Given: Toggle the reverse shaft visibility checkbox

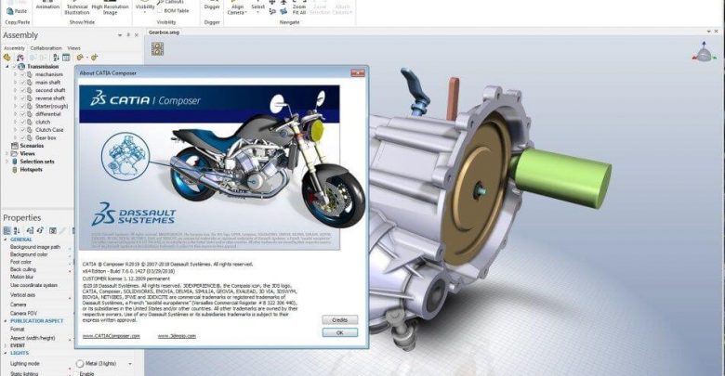Looking at the screenshot, I should pos(22,97).
